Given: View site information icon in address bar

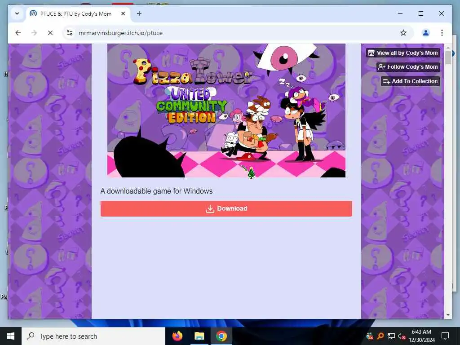Looking at the screenshot, I should coord(70,33).
